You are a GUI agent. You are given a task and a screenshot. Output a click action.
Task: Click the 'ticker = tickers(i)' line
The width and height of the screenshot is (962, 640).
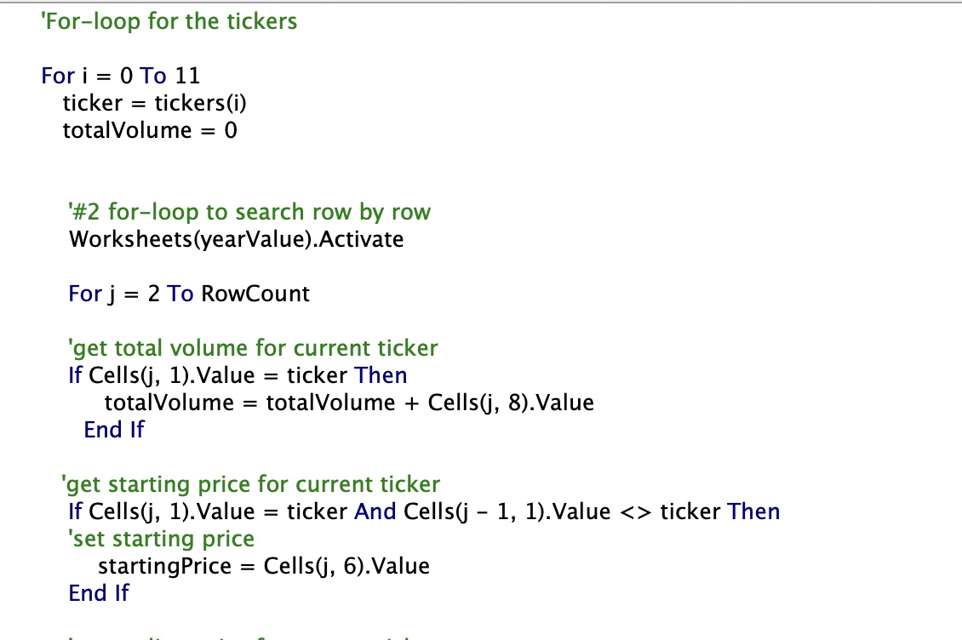(x=155, y=103)
